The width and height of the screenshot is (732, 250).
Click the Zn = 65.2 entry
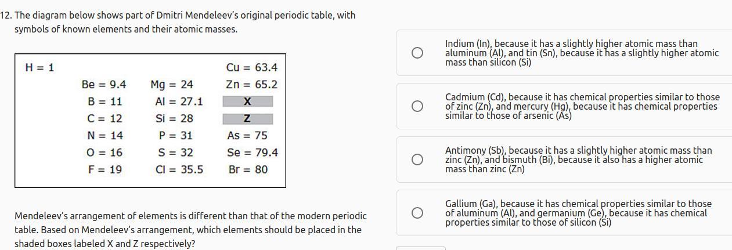tap(251, 85)
